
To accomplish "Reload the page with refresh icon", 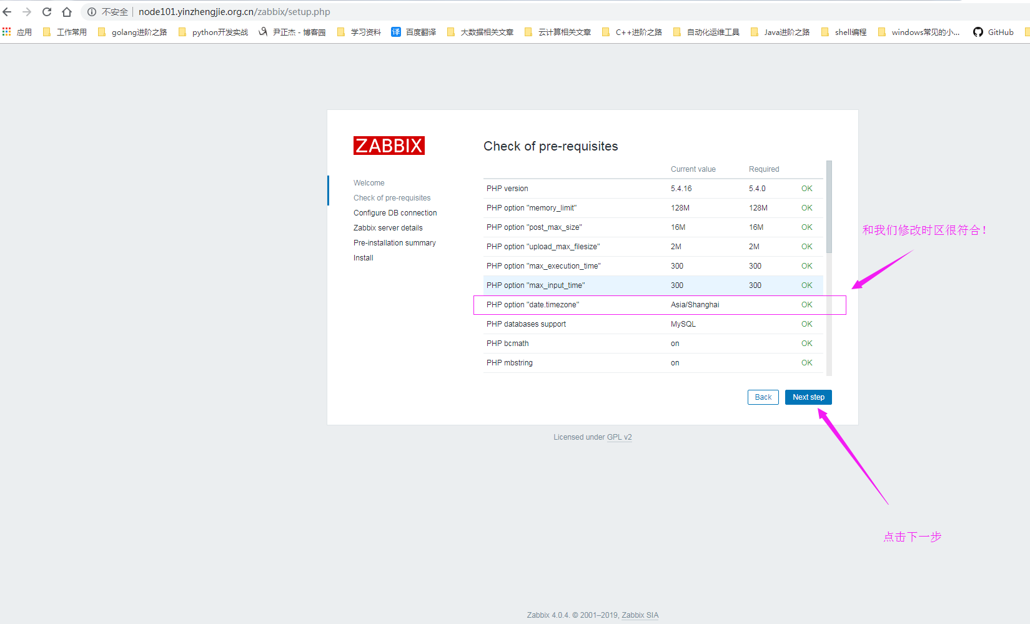I will point(47,12).
